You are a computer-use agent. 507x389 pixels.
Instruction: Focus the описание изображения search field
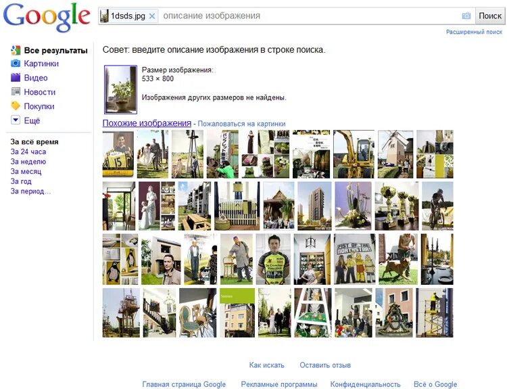pos(310,16)
